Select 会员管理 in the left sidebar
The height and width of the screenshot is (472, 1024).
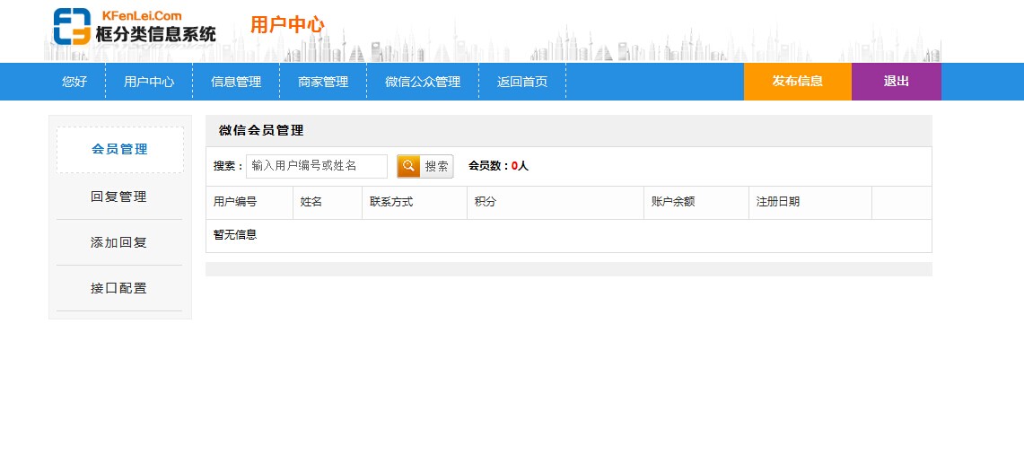point(120,150)
